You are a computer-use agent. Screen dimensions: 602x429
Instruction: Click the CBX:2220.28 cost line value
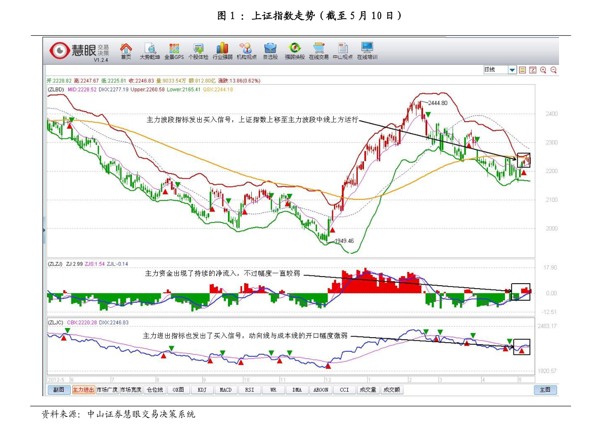[x=82, y=323]
